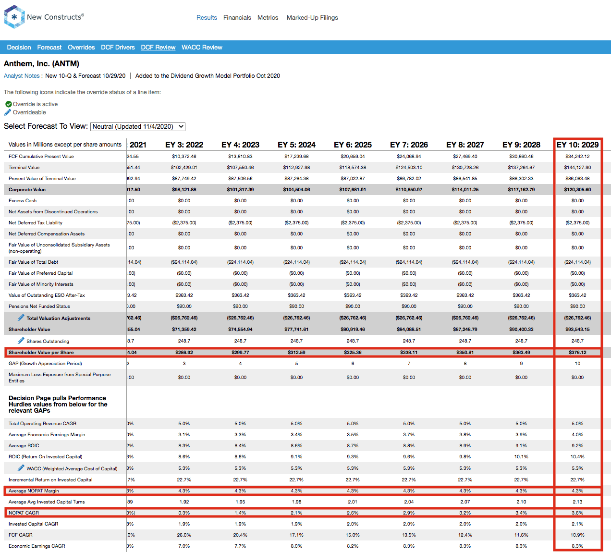Click the $120,305.60 corporate value cell
Image resolution: width=611 pixels, height=552 pixels.
point(577,190)
